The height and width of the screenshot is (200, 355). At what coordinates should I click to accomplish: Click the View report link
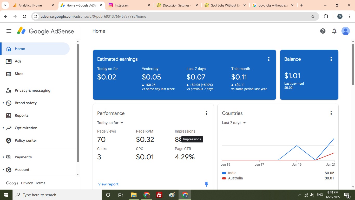coord(108,184)
